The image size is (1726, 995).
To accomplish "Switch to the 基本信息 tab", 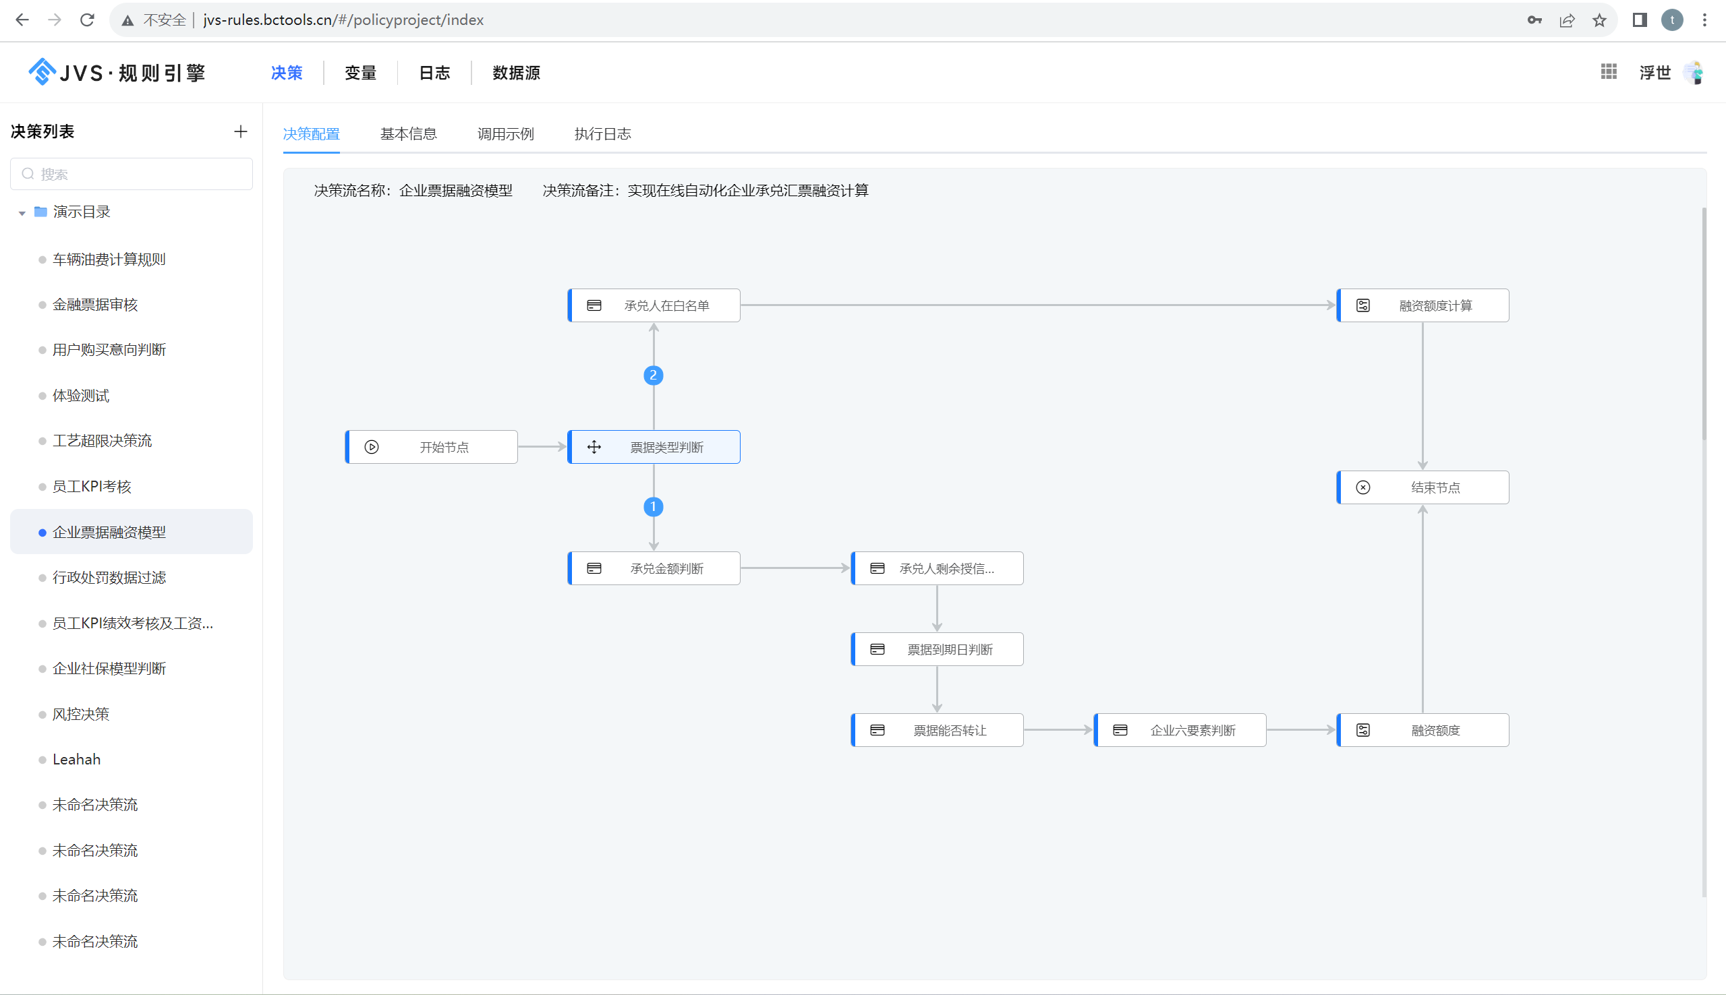I will point(408,134).
